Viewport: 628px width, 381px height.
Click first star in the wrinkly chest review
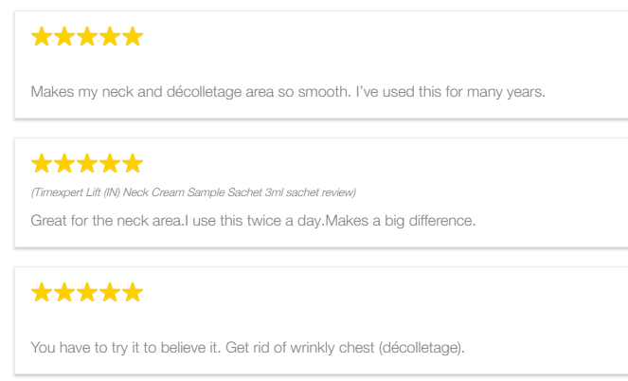[x=42, y=292]
